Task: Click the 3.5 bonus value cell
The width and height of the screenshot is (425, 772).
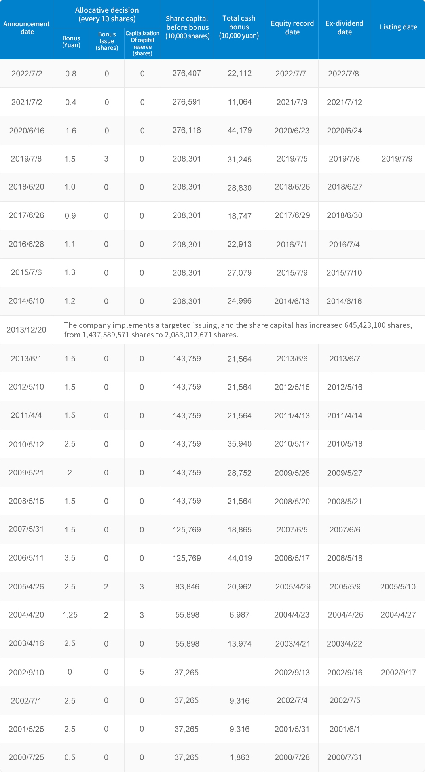Action: 70,558
